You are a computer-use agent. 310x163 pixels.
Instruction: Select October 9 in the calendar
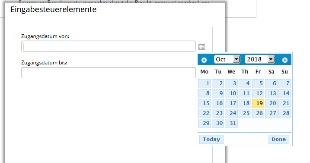click(218, 93)
